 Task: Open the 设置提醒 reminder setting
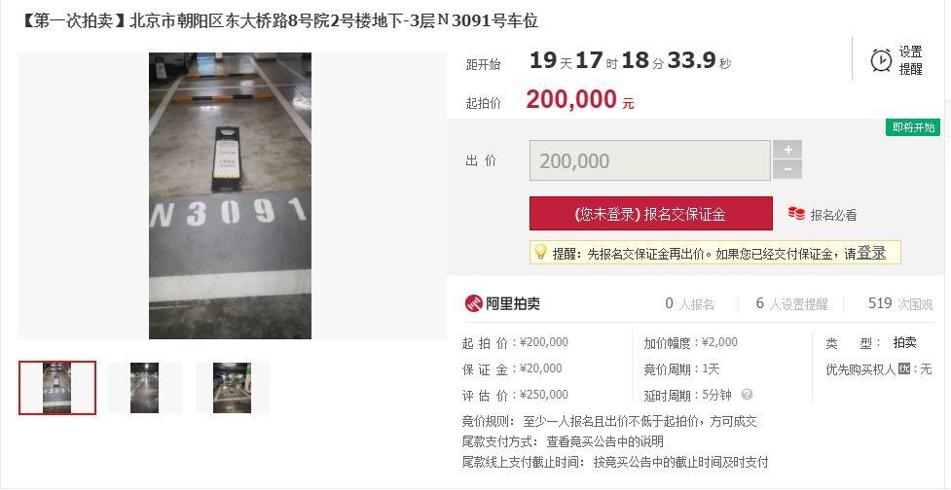tap(910, 60)
